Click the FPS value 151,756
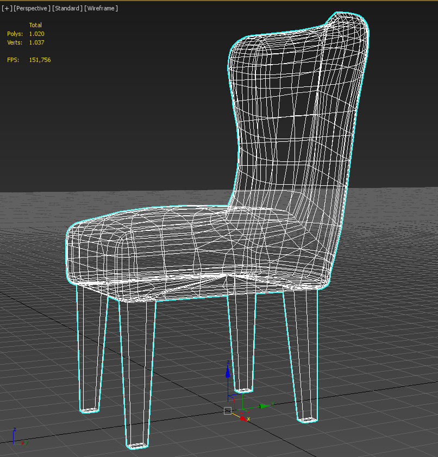The height and width of the screenshot is (457, 438). tap(40, 60)
